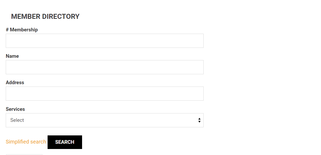The width and height of the screenshot is (321, 155).
Task: Click the "Name" field label
Action: [x=12, y=56]
